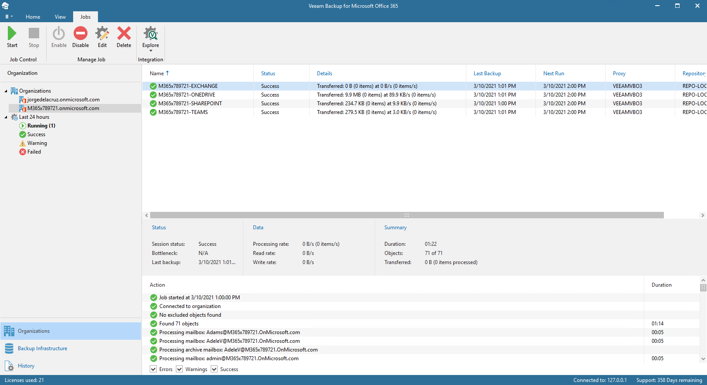The image size is (707, 385).
Task: Collapse the Organizations tree node
Action: pyautogui.click(x=6, y=91)
